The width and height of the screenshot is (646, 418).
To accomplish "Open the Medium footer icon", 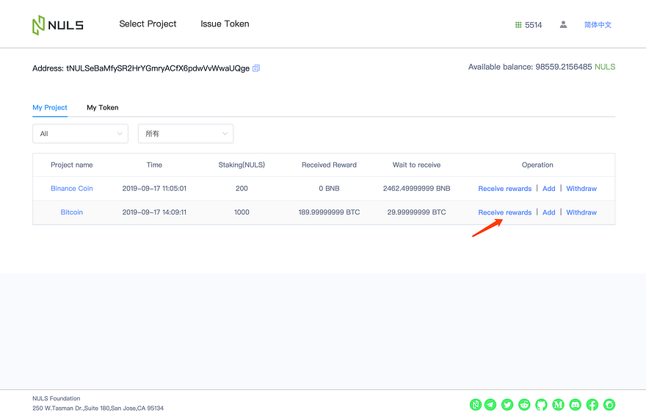I will (x=558, y=404).
